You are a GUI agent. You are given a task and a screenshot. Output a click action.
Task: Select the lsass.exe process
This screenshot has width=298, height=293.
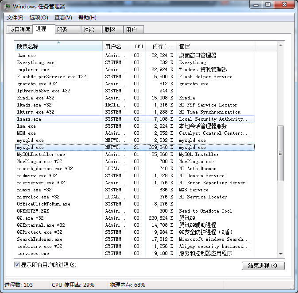pos(135,119)
